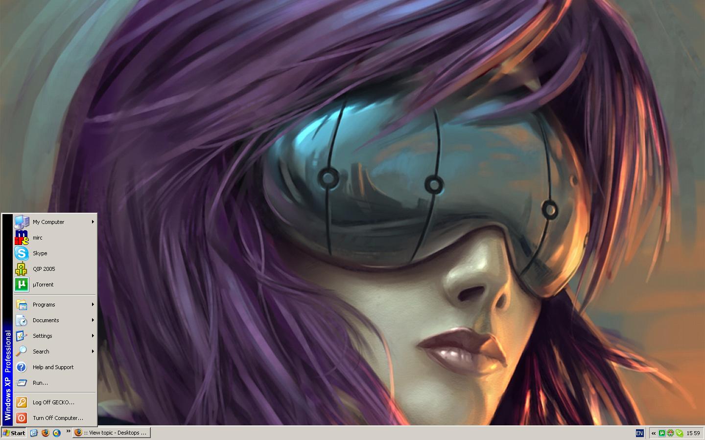Expand the Programs submenu
This screenshot has width=705, height=440.
pos(55,305)
